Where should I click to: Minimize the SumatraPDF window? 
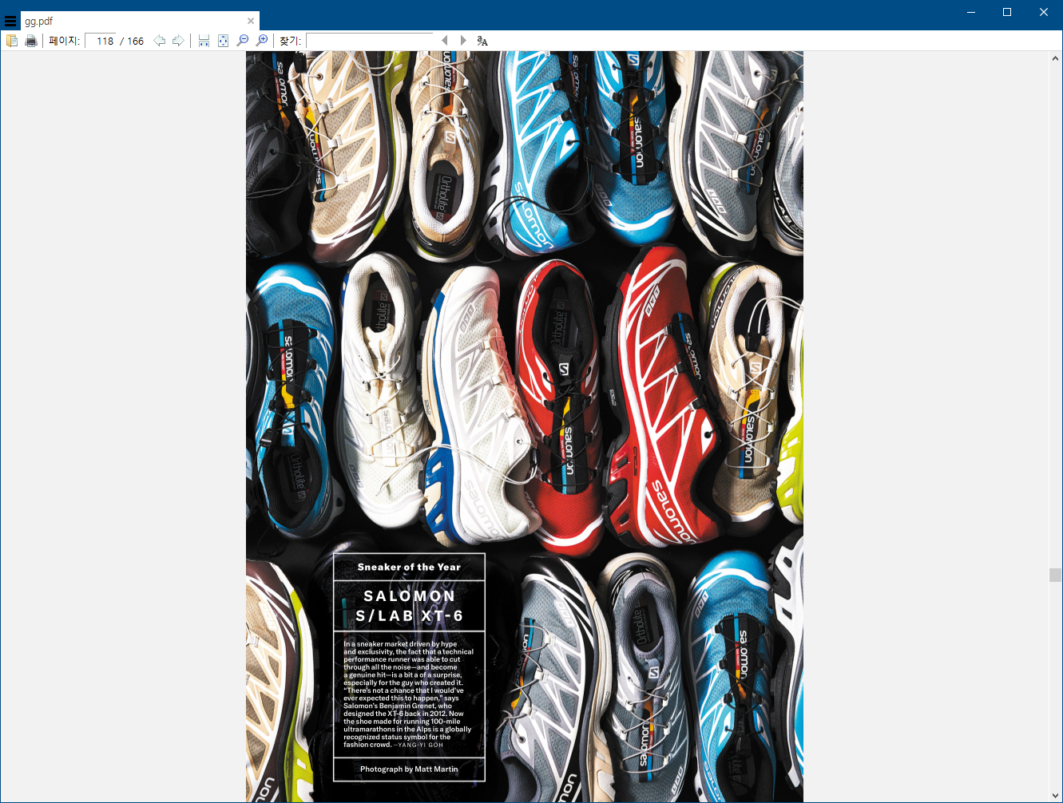click(971, 12)
